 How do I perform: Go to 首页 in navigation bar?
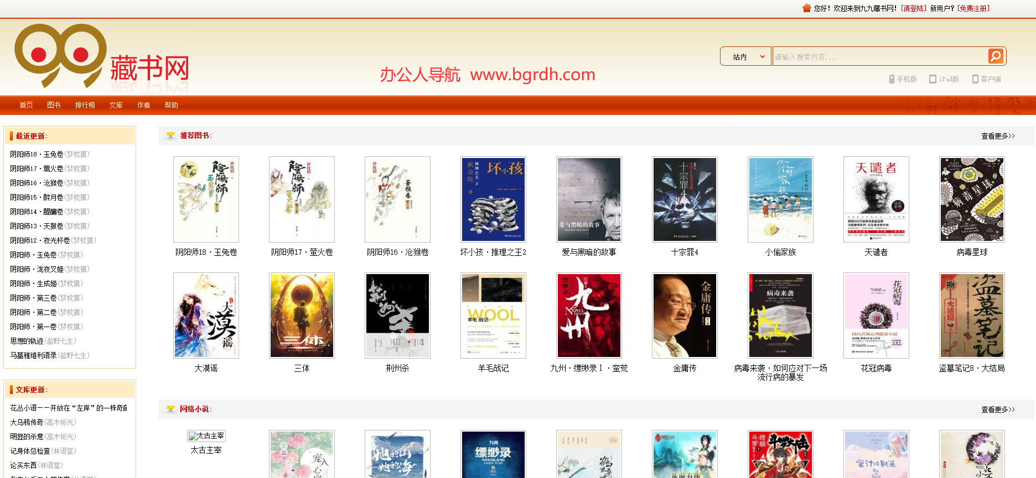(26, 105)
